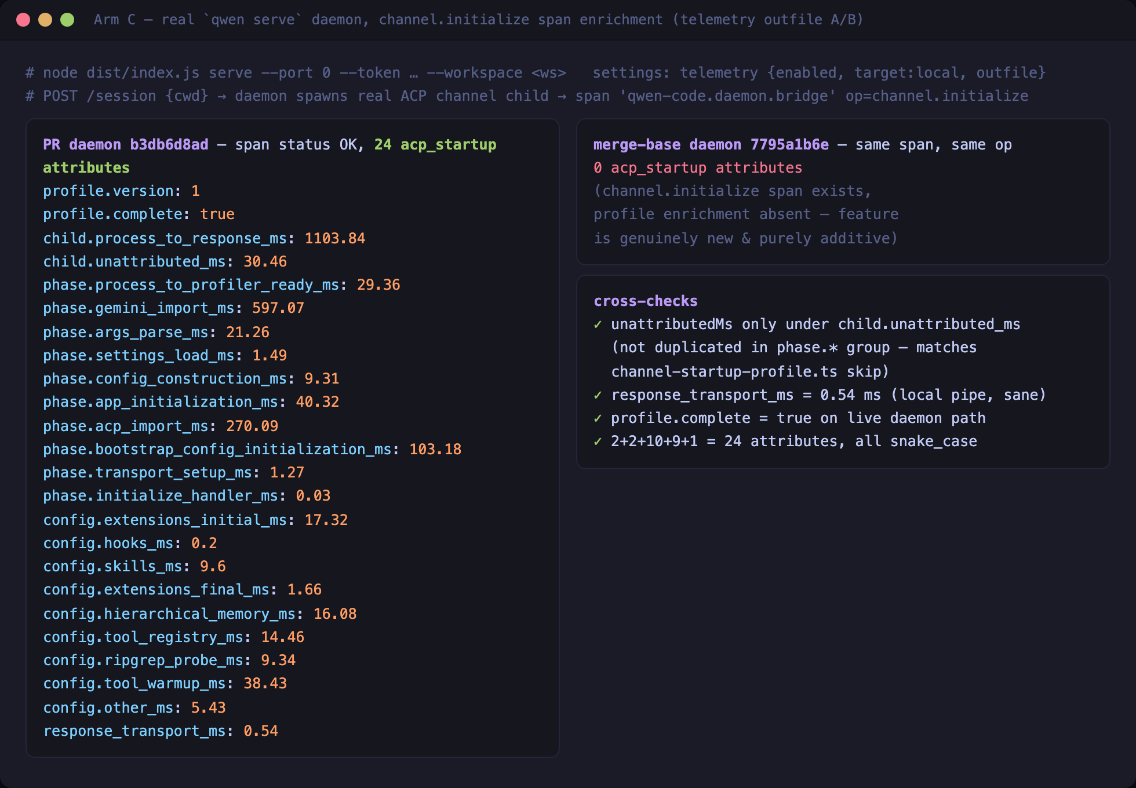
Task: Click the 'config.other_ms: 5.43' line
Action: point(134,707)
